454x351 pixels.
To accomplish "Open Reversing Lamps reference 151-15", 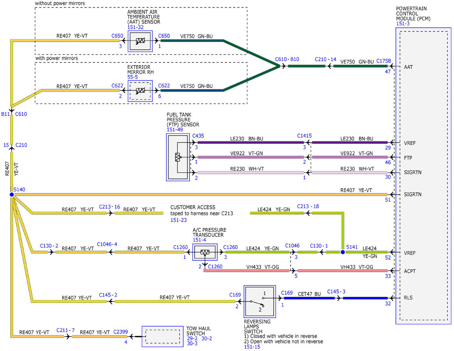I will point(253,346).
